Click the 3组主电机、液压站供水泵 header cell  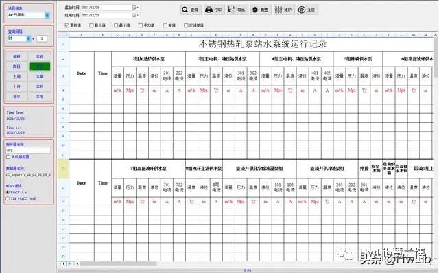tap(222, 59)
